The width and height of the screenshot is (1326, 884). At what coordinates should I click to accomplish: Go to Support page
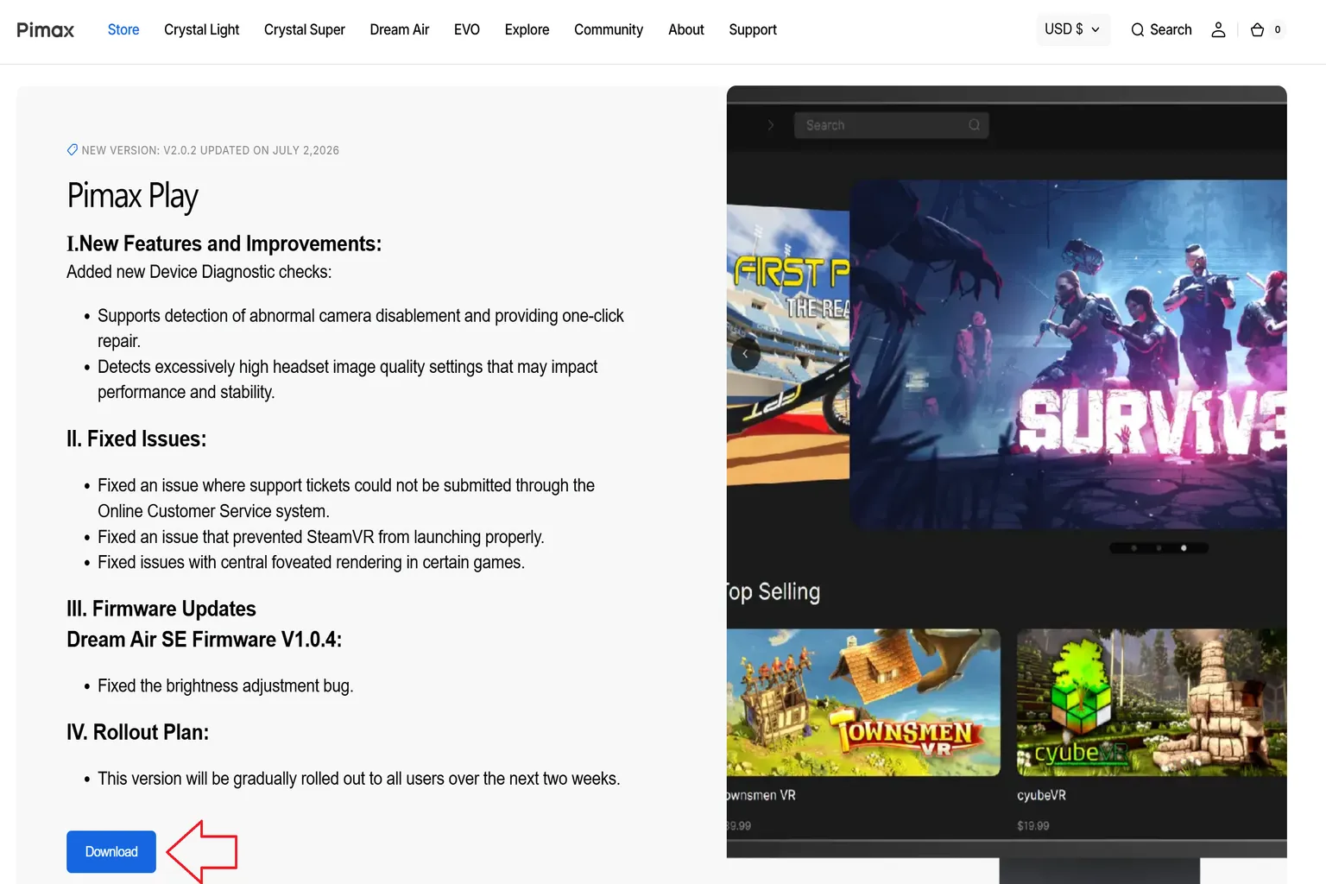tap(753, 29)
